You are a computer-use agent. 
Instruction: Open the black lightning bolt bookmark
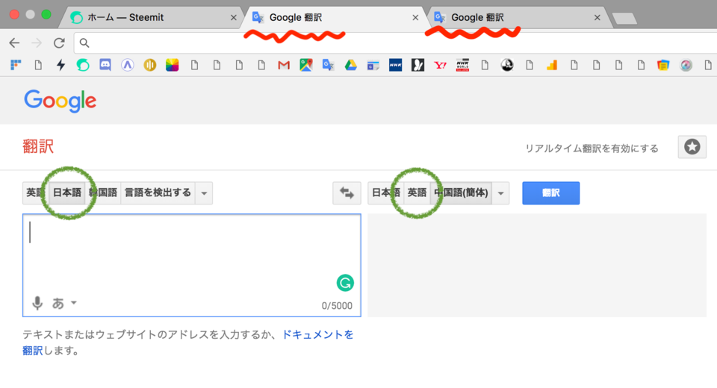point(60,65)
